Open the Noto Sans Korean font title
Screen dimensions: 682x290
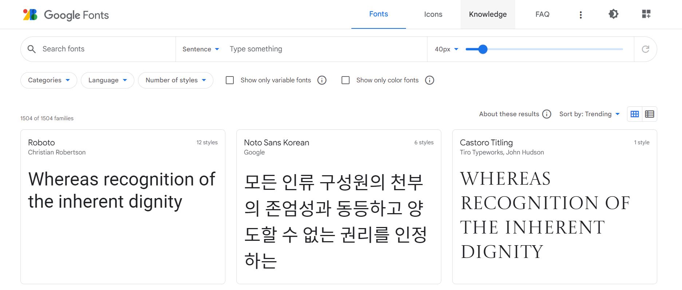tap(276, 142)
